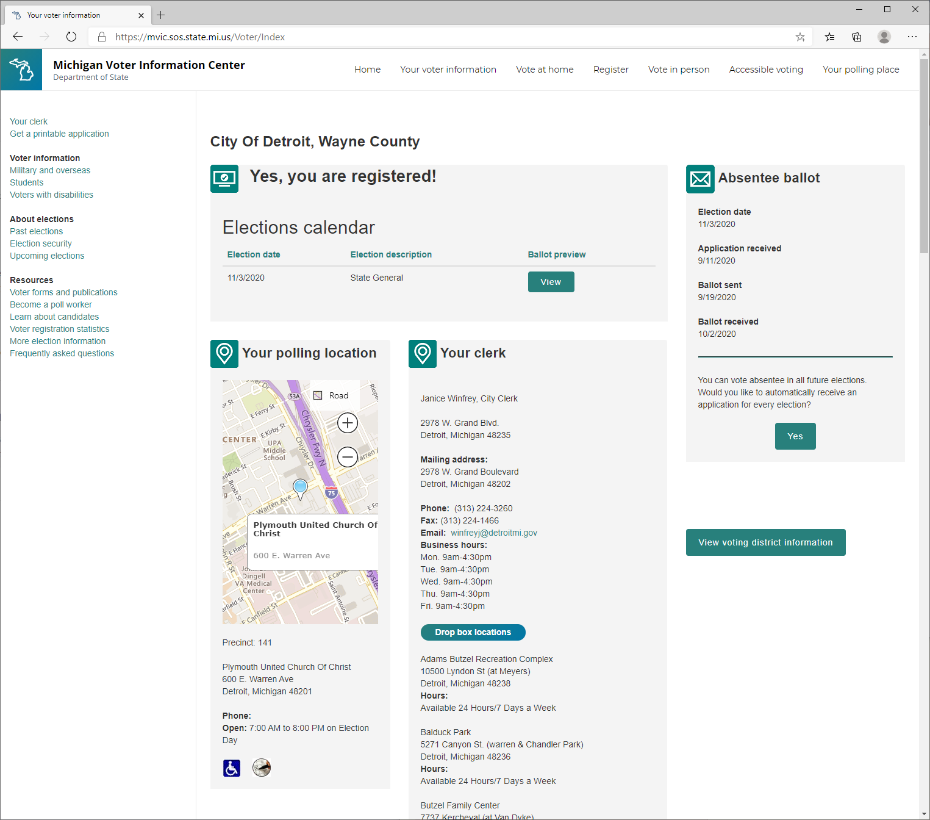Screen dimensions: 930x820
Task: Click the Ballot preview column header
Action: [557, 254]
